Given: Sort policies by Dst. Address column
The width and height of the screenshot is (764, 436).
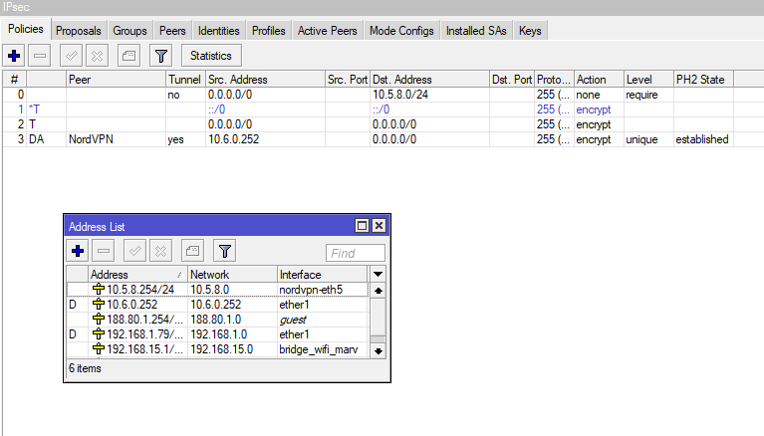Looking at the screenshot, I should click(429, 80).
